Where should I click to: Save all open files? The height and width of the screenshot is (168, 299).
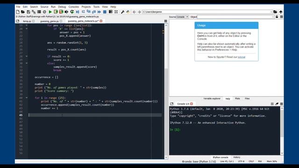click(34, 12)
